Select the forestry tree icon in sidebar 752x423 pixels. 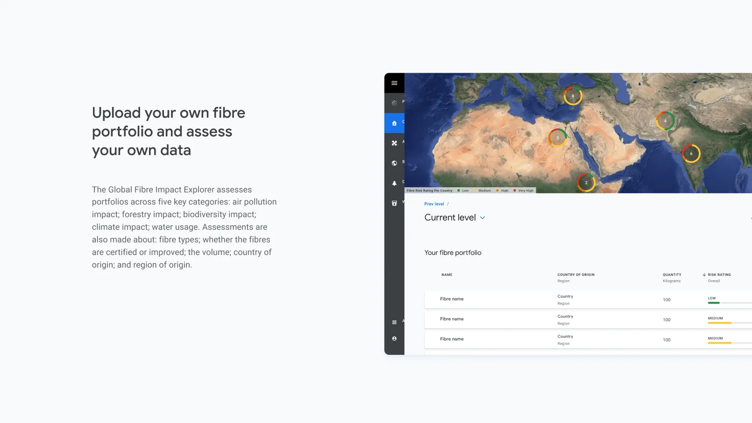click(x=394, y=183)
